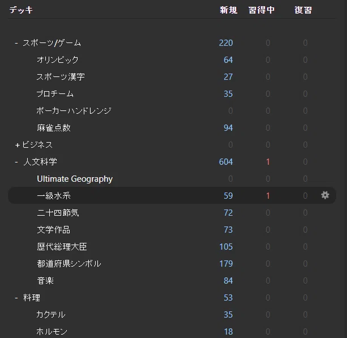The height and width of the screenshot is (338, 347).
Task: Expand the ビジネス deck group
Action: pyautogui.click(x=17, y=145)
